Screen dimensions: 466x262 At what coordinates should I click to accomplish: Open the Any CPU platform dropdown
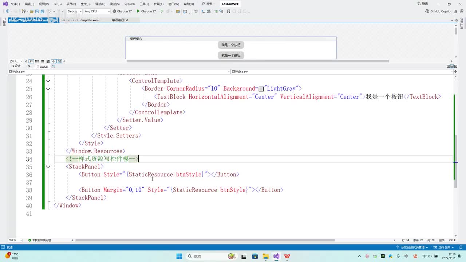(97, 11)
